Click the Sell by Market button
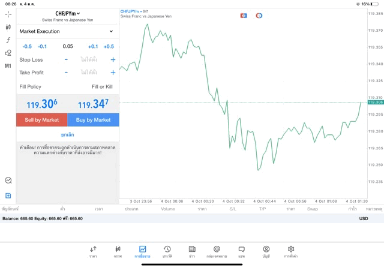This screenshot has height=268, width=384. pos(42,120)
